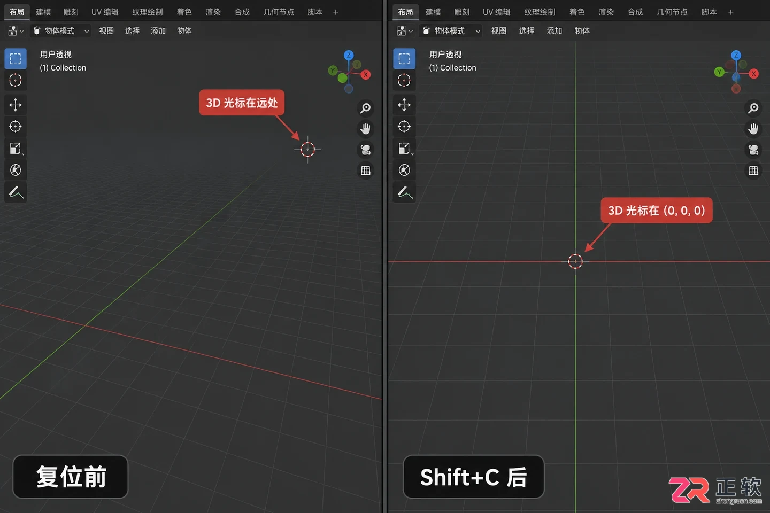Viewport: 770px width, 513px height.
Task: Click Z axis on right viewport gizmo
Action: [736, 55]
